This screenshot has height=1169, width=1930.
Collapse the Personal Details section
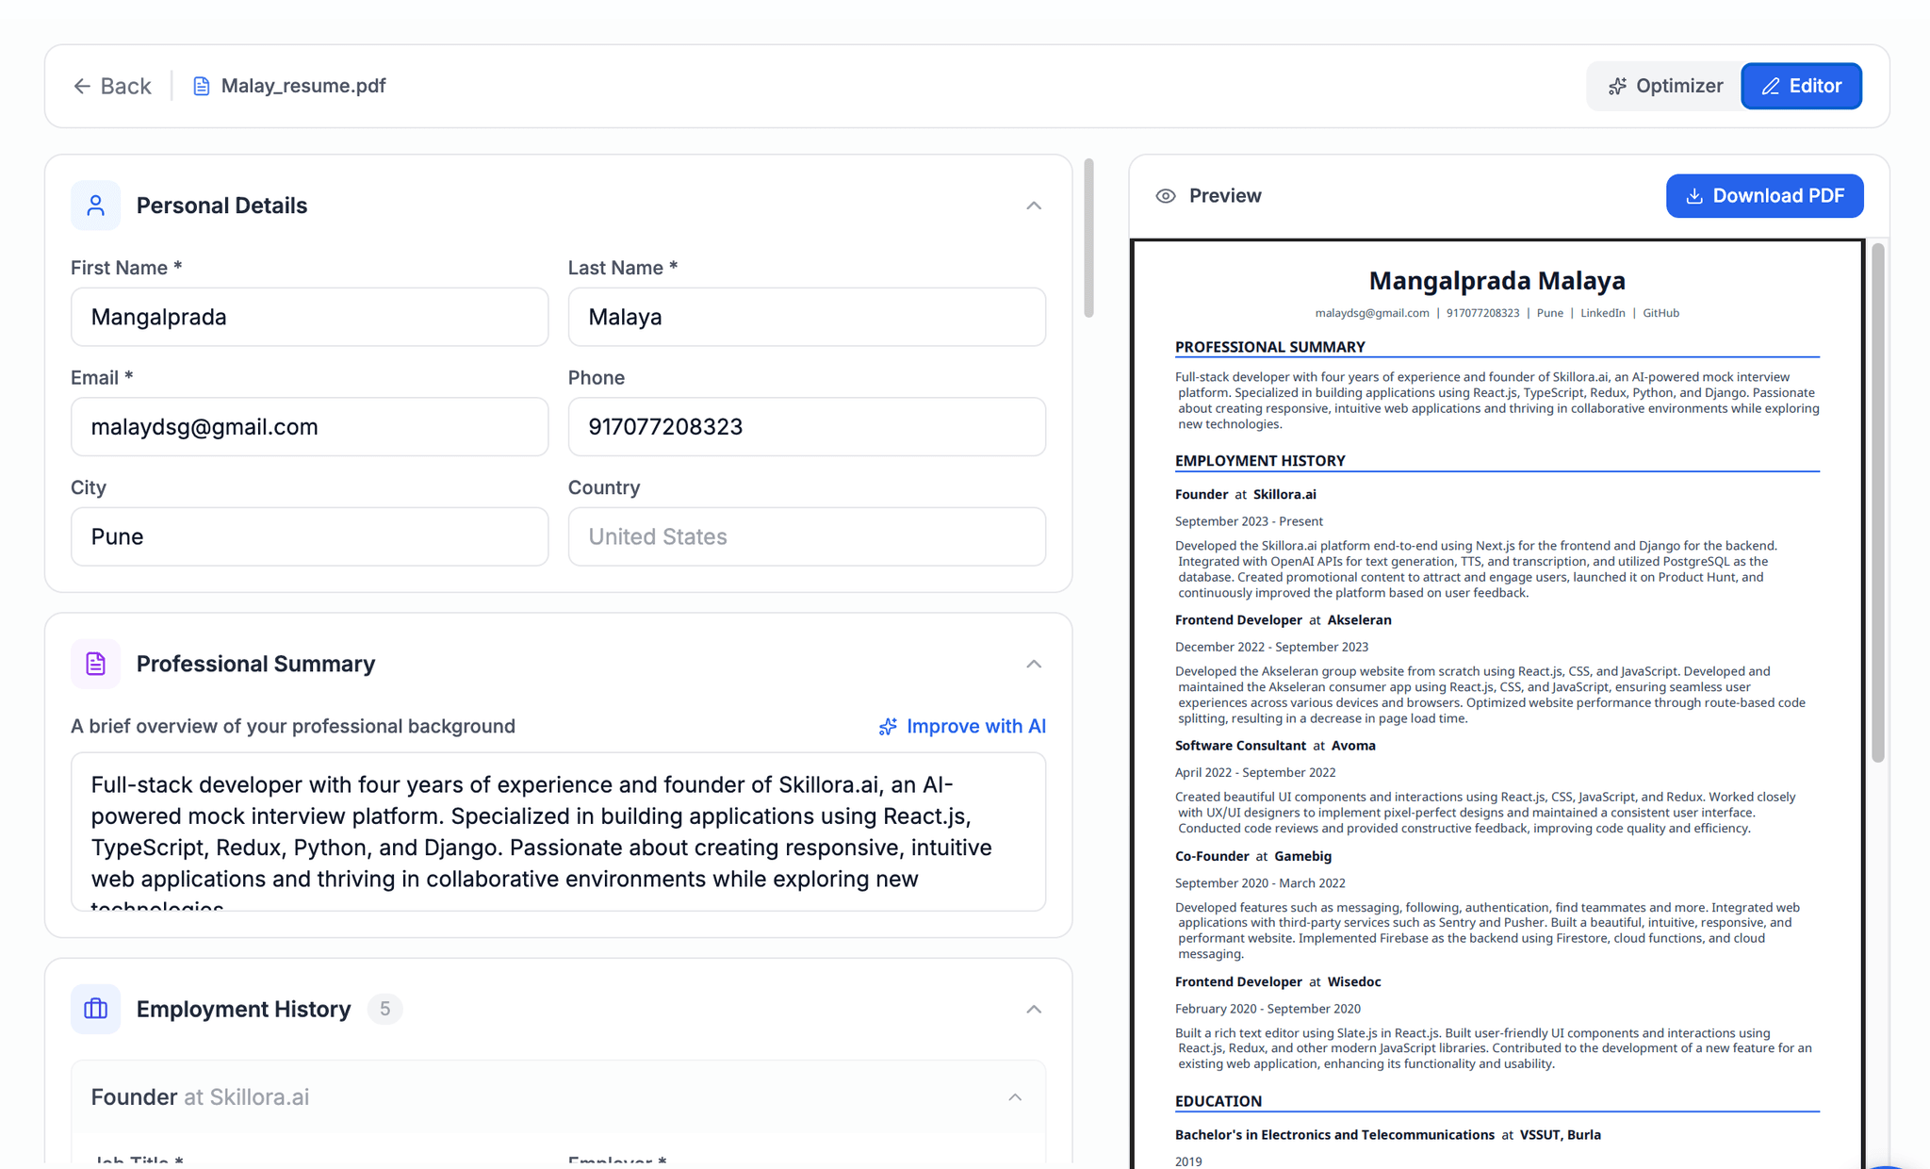(x=1033, y=206)
